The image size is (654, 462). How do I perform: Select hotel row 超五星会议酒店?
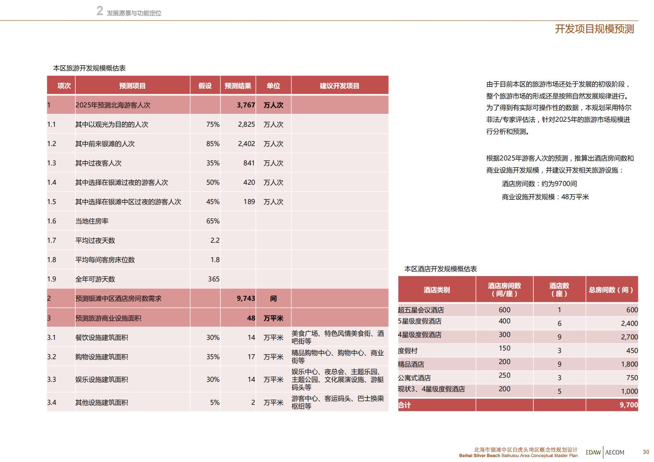[x=518, y=310]
